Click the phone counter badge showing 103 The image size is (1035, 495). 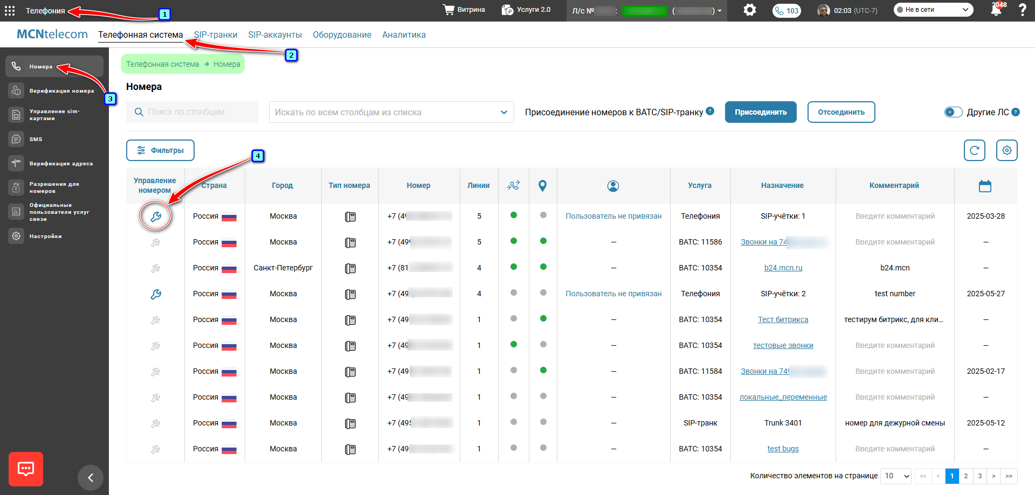(x=786, y=11)
